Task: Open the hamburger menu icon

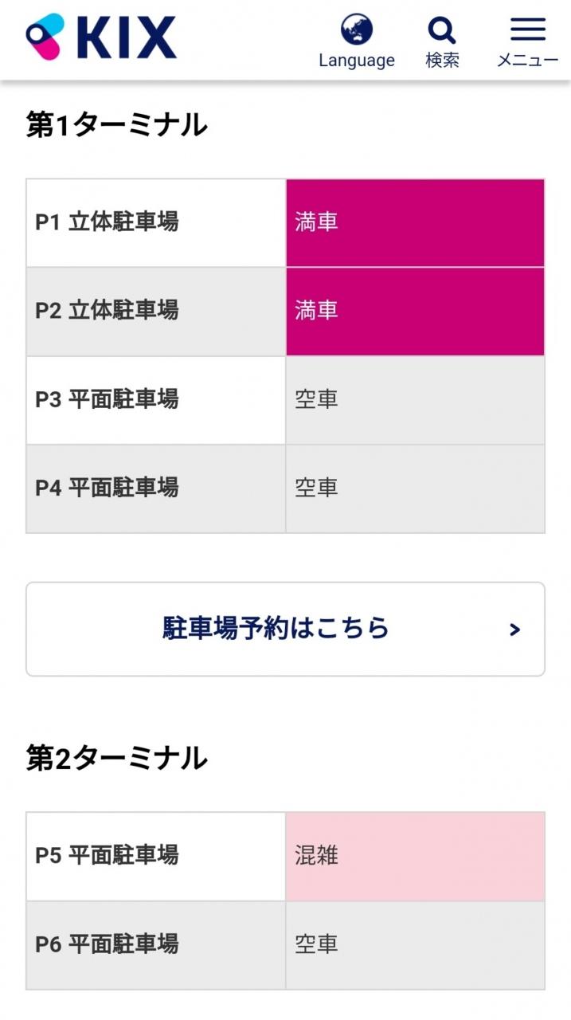Action: pyautogui.click(x=527, y=30)
